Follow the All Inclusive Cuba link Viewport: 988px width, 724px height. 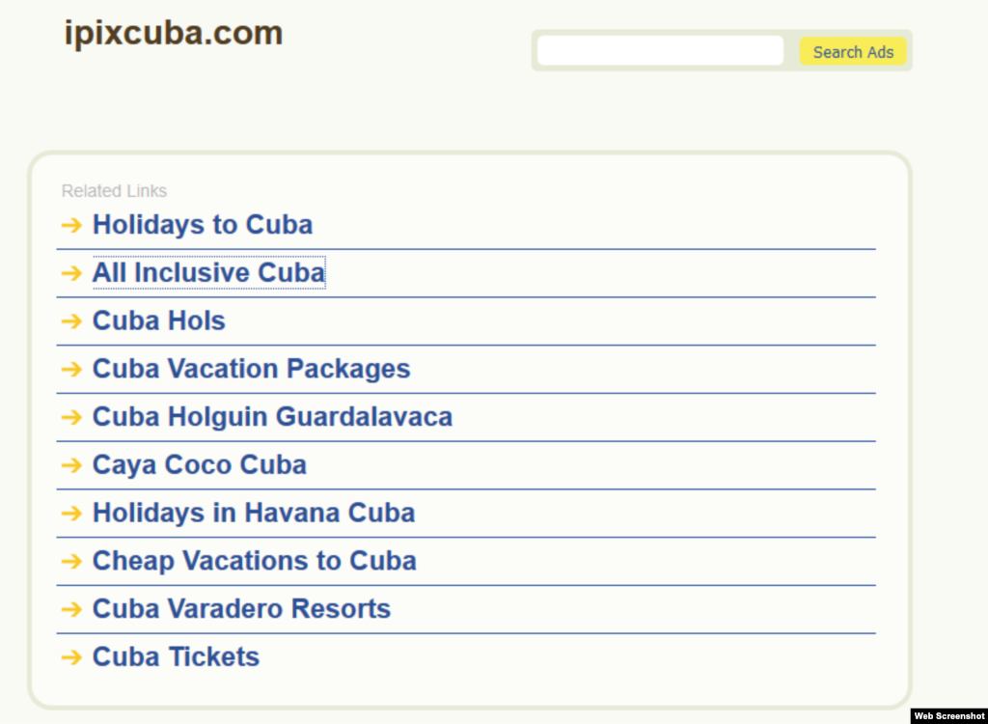click(x=208, y=273)
